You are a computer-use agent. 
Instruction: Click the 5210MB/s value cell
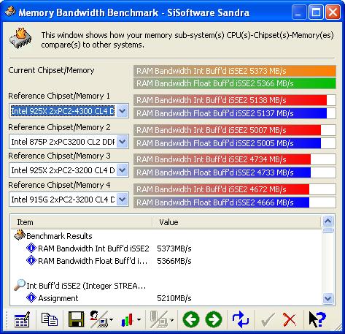pyautogui.click(x=174, y=298)
